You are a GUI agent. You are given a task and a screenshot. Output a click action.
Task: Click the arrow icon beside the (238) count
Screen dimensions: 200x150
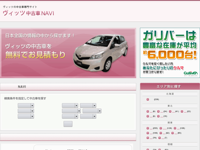pyautogui.click(x=148, y=99)
